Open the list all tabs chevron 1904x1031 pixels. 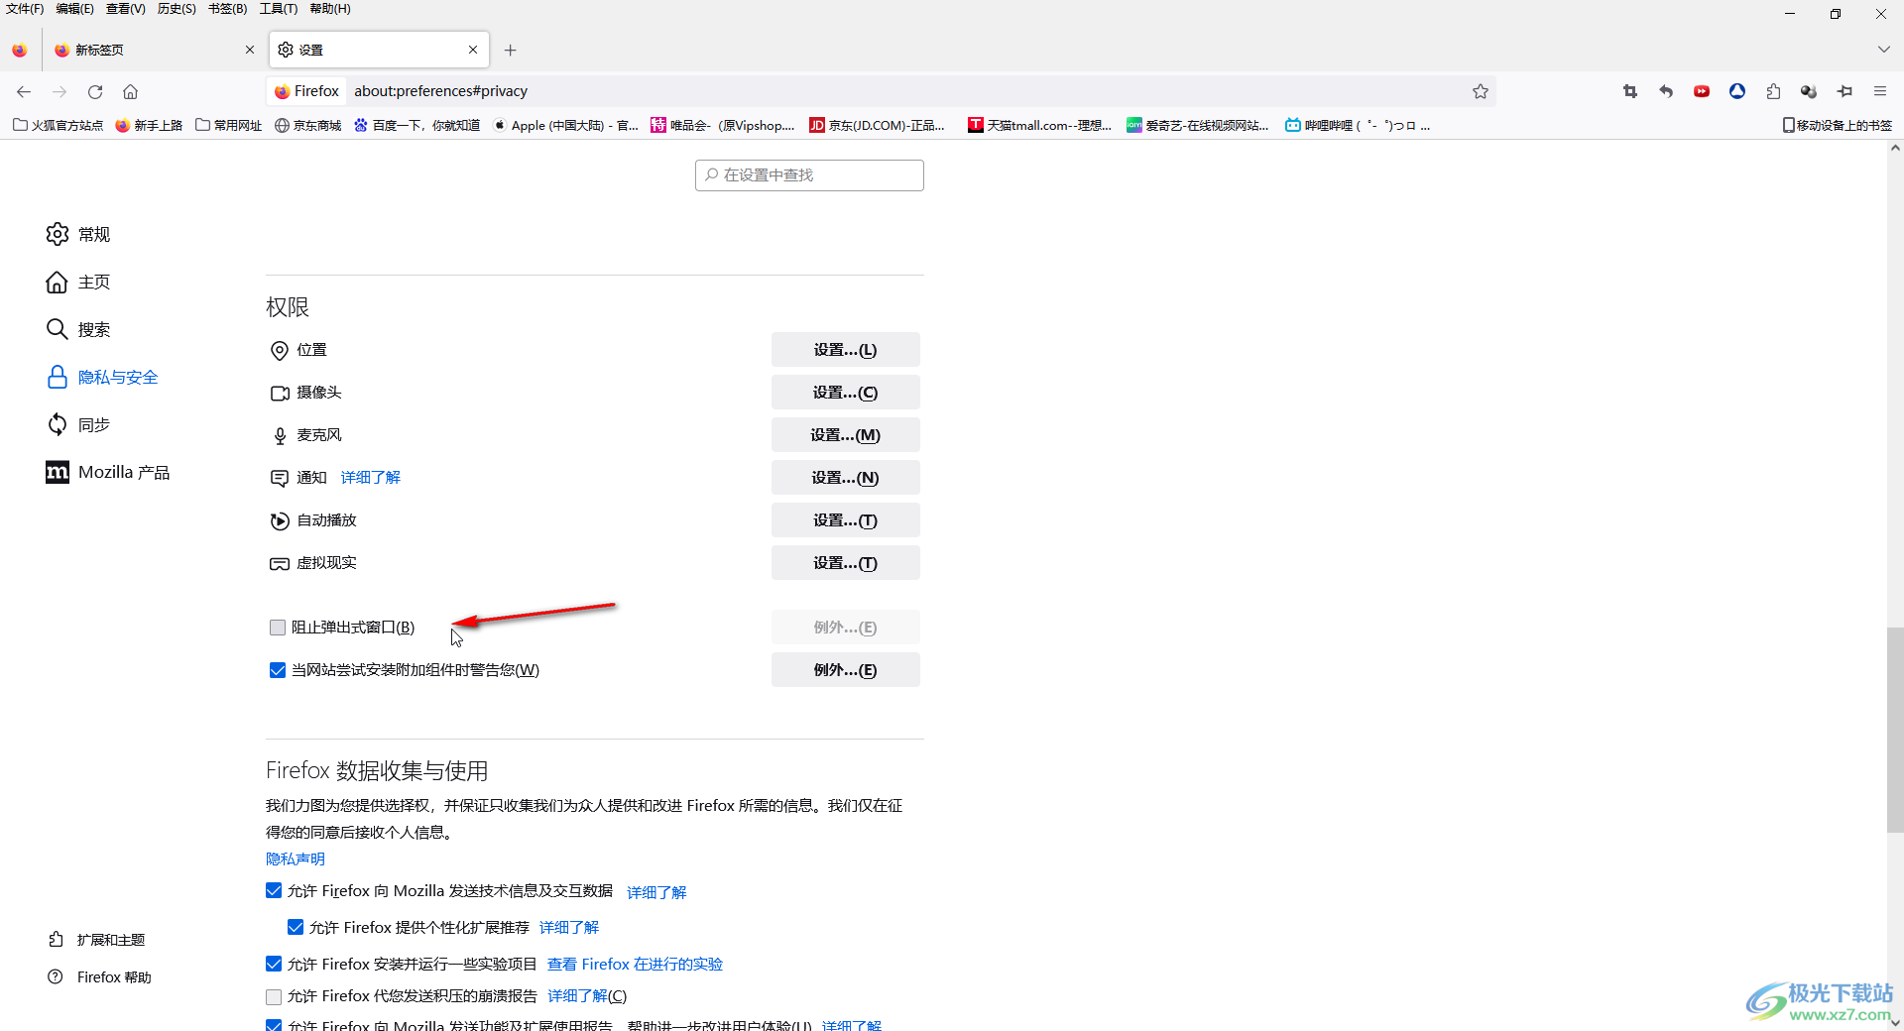tap(1883, 50)
